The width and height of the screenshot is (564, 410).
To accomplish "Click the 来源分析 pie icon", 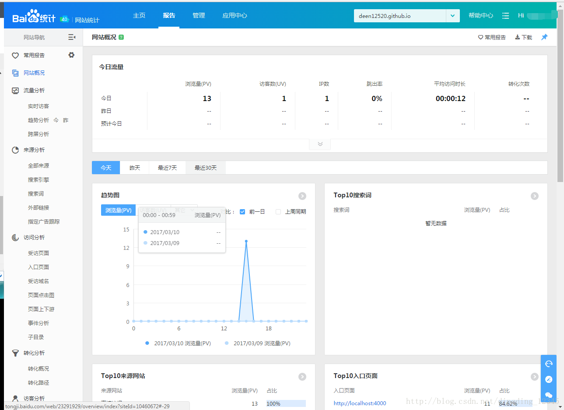I will click(x=15, y=150).
